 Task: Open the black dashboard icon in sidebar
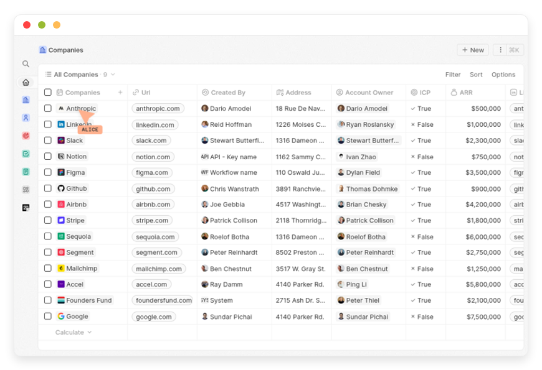pyautogui.click(x=26, y=208)
